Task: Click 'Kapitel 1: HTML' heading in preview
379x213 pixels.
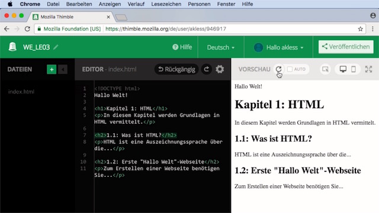Action: pyautogui.click(x=279, y=105)
